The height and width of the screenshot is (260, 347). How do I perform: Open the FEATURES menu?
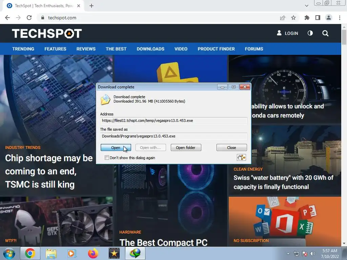pos(55,49)
